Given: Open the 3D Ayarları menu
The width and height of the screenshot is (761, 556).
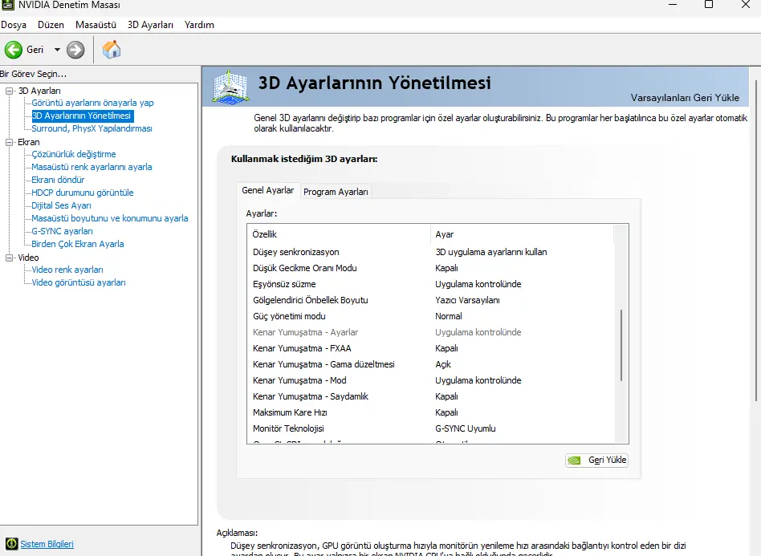Looking at the screenshot, I should [x=150, y=25].
